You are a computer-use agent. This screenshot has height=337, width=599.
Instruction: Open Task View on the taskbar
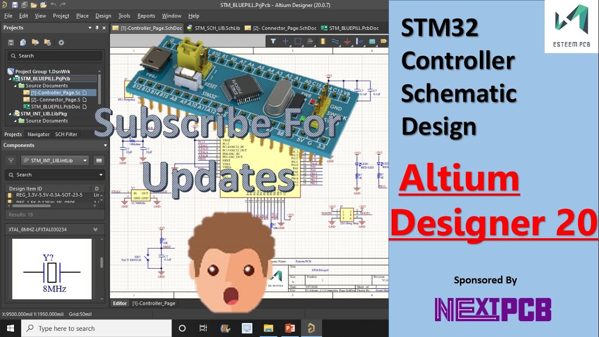point(203,328)
